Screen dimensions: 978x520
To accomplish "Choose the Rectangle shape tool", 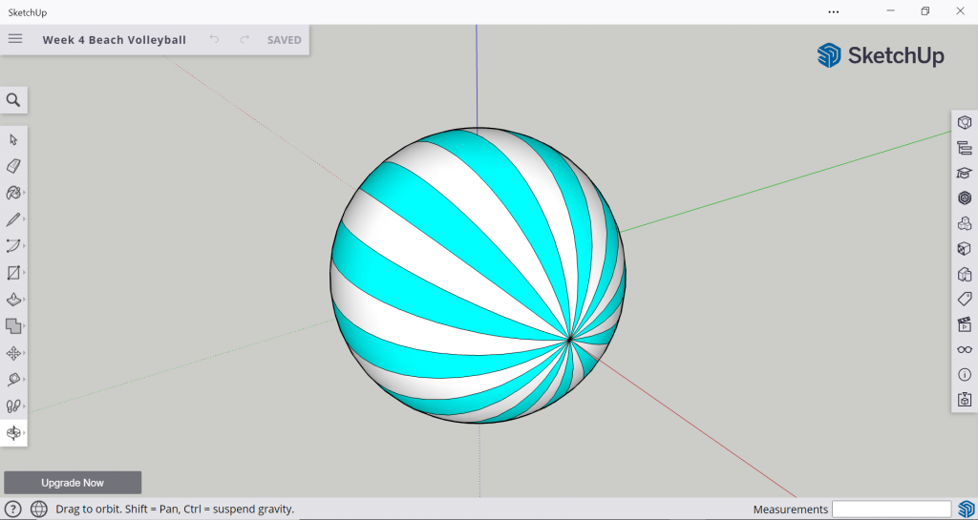I will coord(13,272).
